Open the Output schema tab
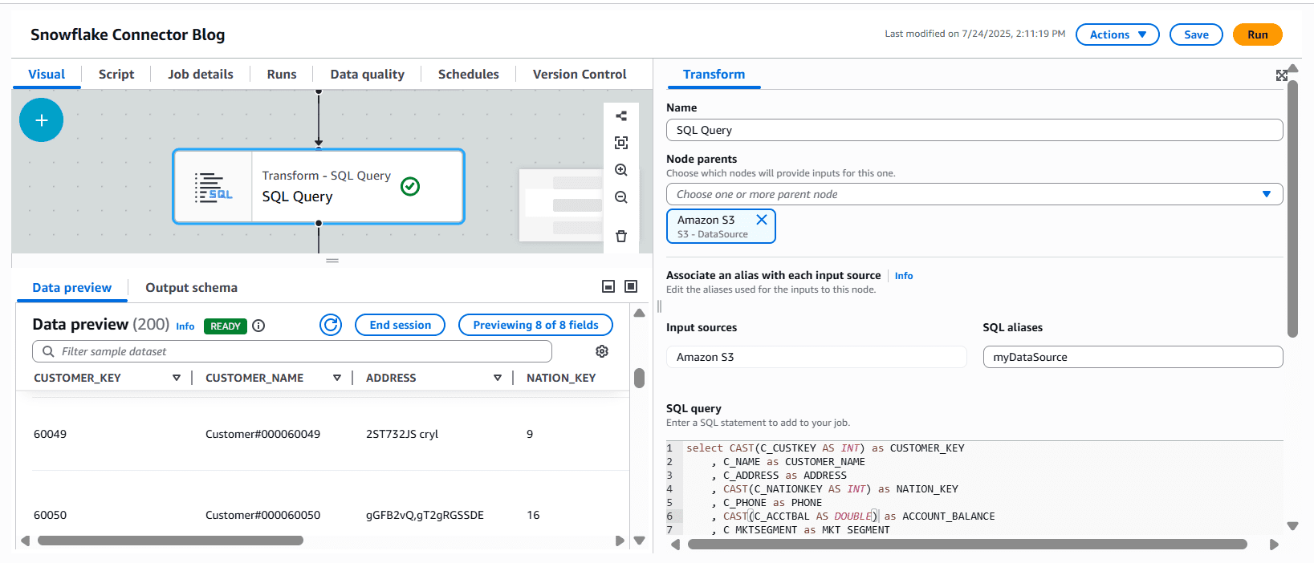The image size is (1314, 563). pyautogui.click(x=191, y=287)
